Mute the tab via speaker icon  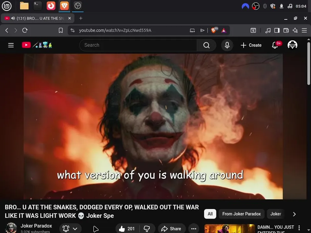[x=13, y=18]
